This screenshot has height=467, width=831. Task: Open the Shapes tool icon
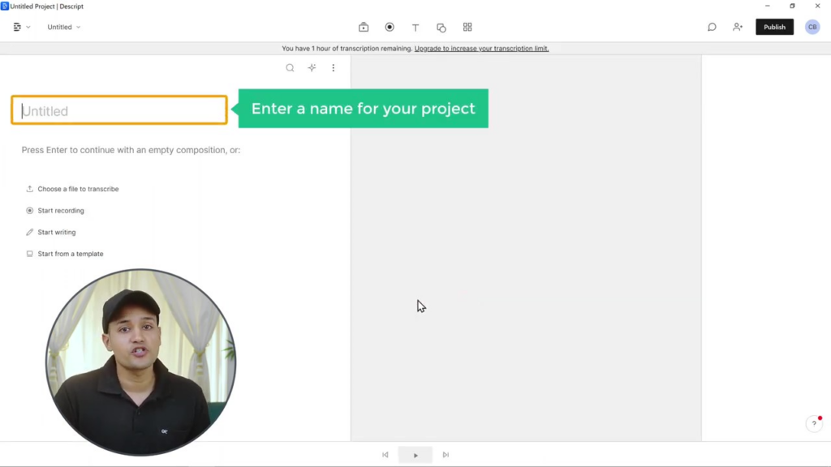coord(441,28)
